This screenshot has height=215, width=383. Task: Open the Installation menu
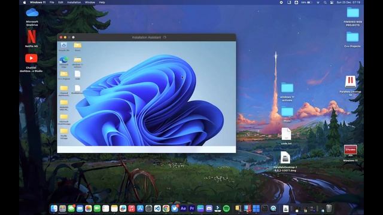point(74,2)
